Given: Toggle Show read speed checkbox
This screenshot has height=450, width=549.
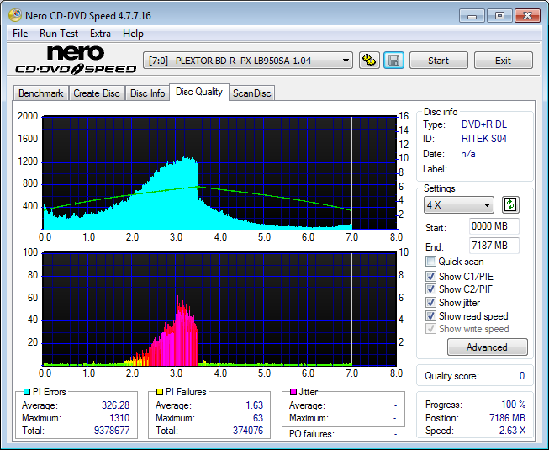Looking at the screenshot, I should tap(430, 316).
